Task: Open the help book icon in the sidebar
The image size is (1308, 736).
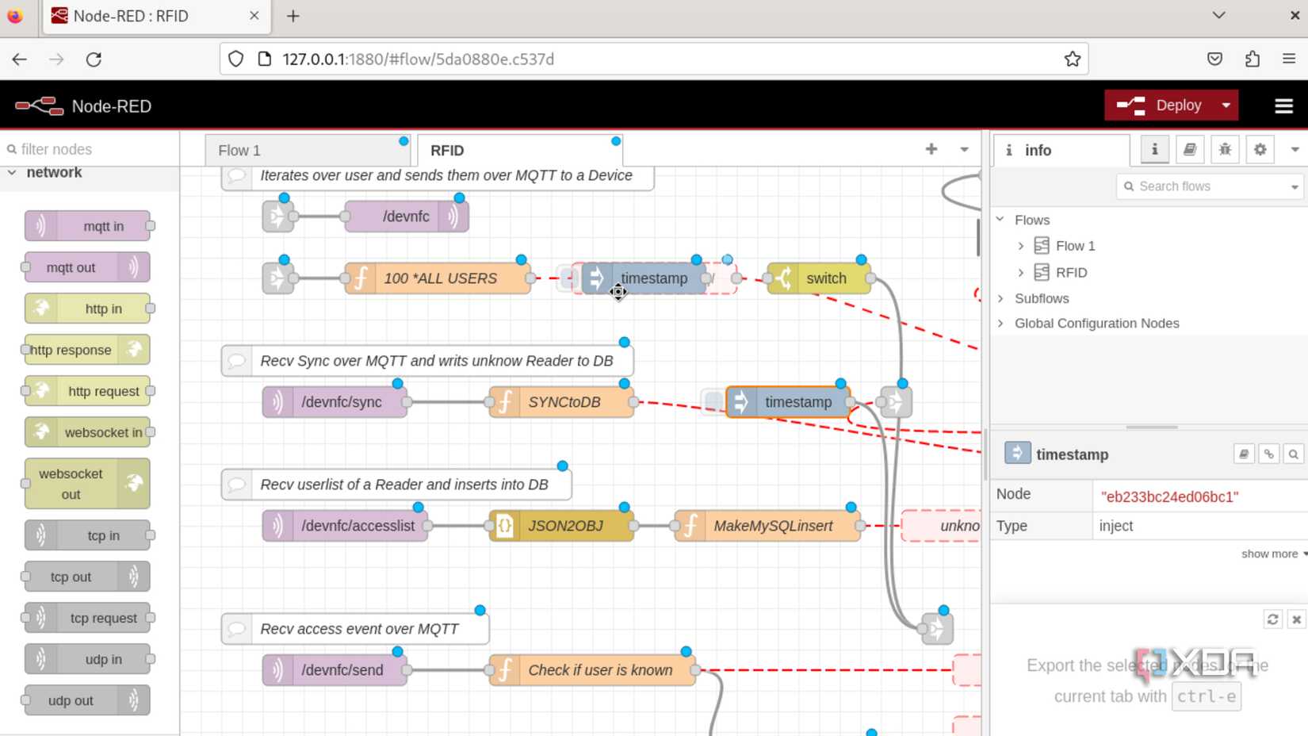Action: [1190, 149]
